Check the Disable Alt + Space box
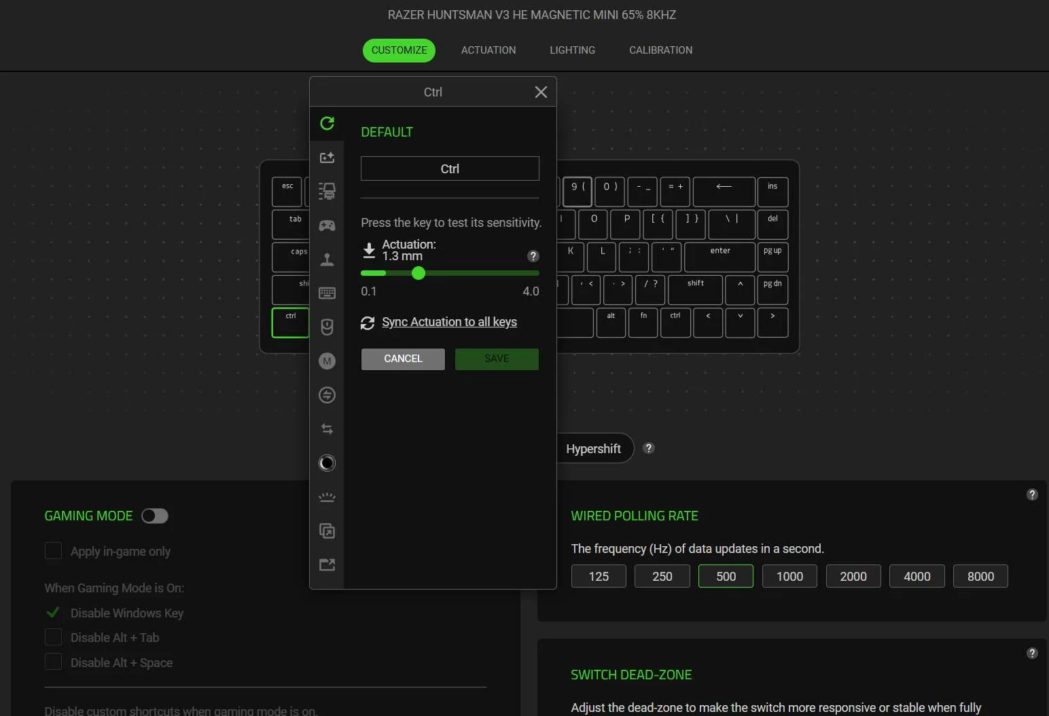This screenshot has width=1049, height=716. pos(53,662)
